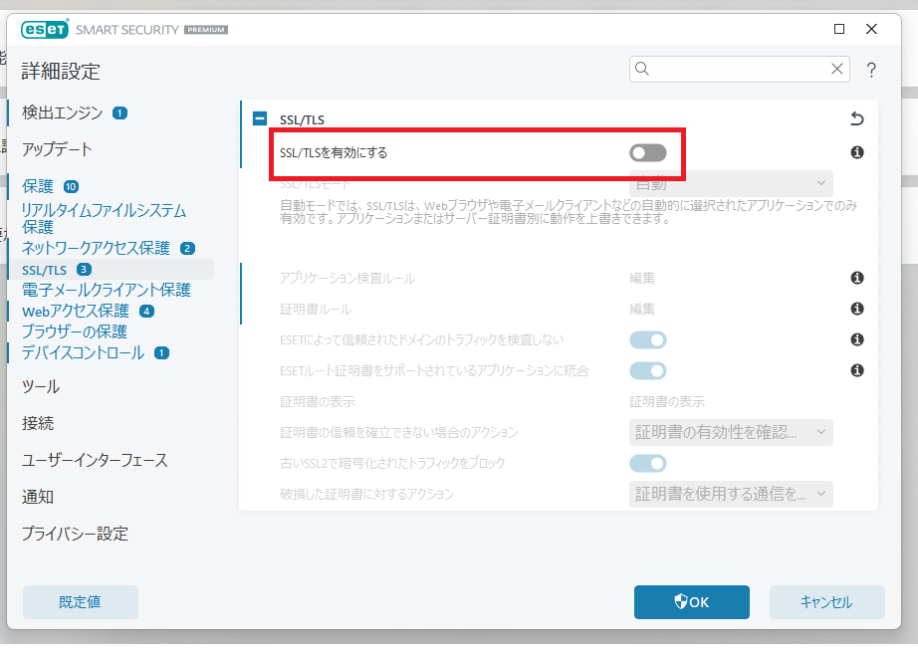918x657 pixels.
Task: Clear the search field with X icon
Action: coord(836,69)
